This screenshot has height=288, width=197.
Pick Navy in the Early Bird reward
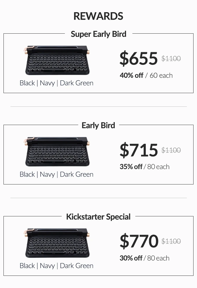[x=47, y=174]
